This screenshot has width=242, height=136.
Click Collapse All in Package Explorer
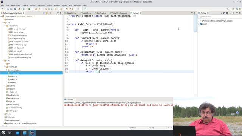tap(44, 13)
